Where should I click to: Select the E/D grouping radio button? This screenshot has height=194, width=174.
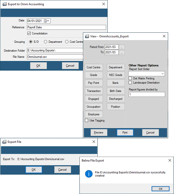point(31,42)
